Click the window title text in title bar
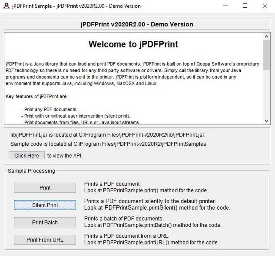The width and height of the screenshot is (275, 256). 76,6
